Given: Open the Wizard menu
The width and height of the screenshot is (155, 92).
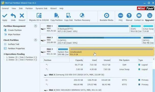Looking at the screenshot, I should (x=53, y=8).
